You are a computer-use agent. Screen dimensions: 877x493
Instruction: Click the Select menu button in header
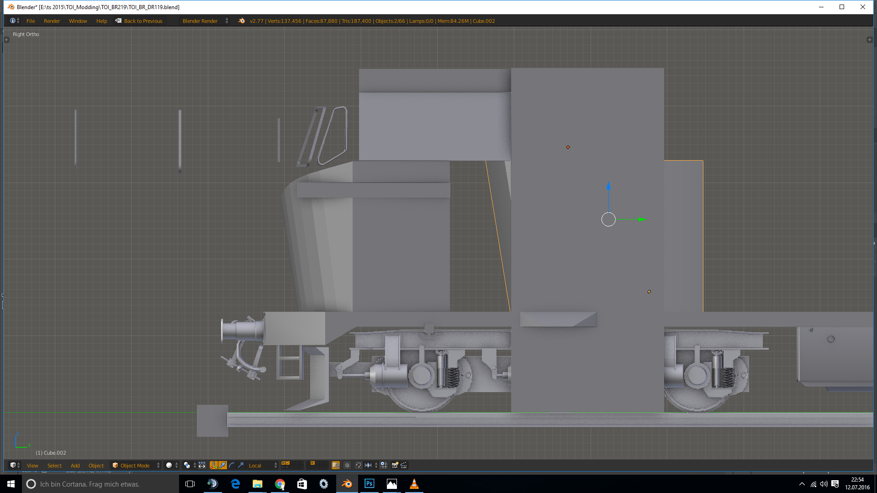point(54,465)
